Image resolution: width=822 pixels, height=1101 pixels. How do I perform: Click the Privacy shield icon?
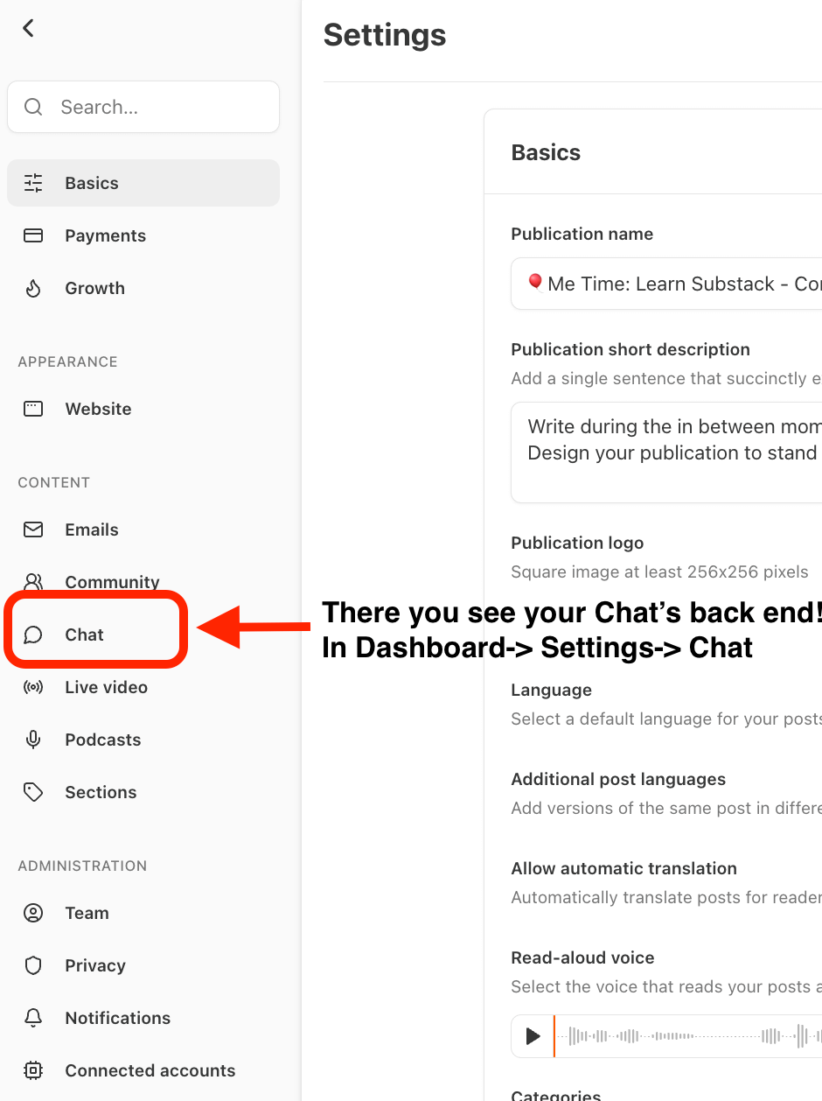tap(33, 965)
